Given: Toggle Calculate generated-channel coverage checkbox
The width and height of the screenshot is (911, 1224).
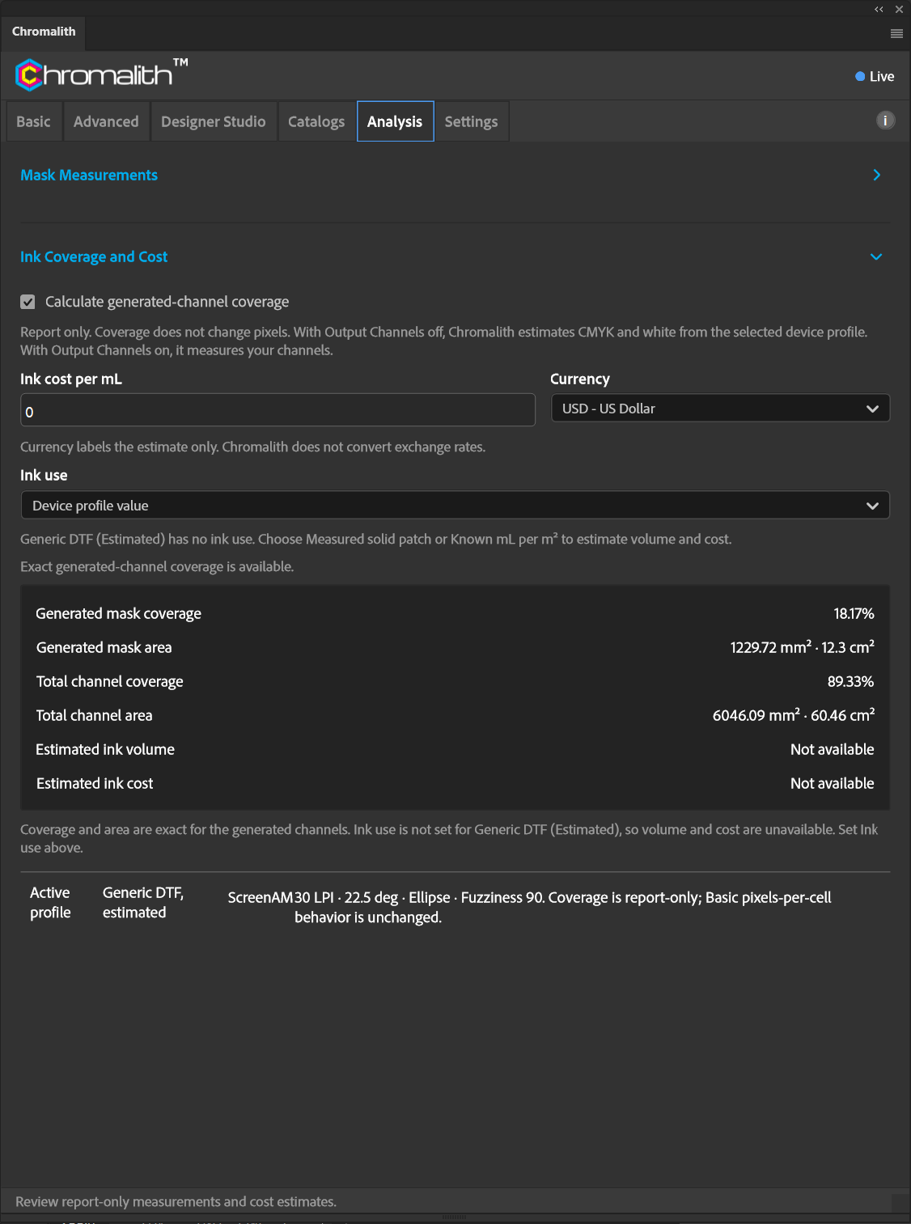Looking at the screenshot, I should click(28, 302).
